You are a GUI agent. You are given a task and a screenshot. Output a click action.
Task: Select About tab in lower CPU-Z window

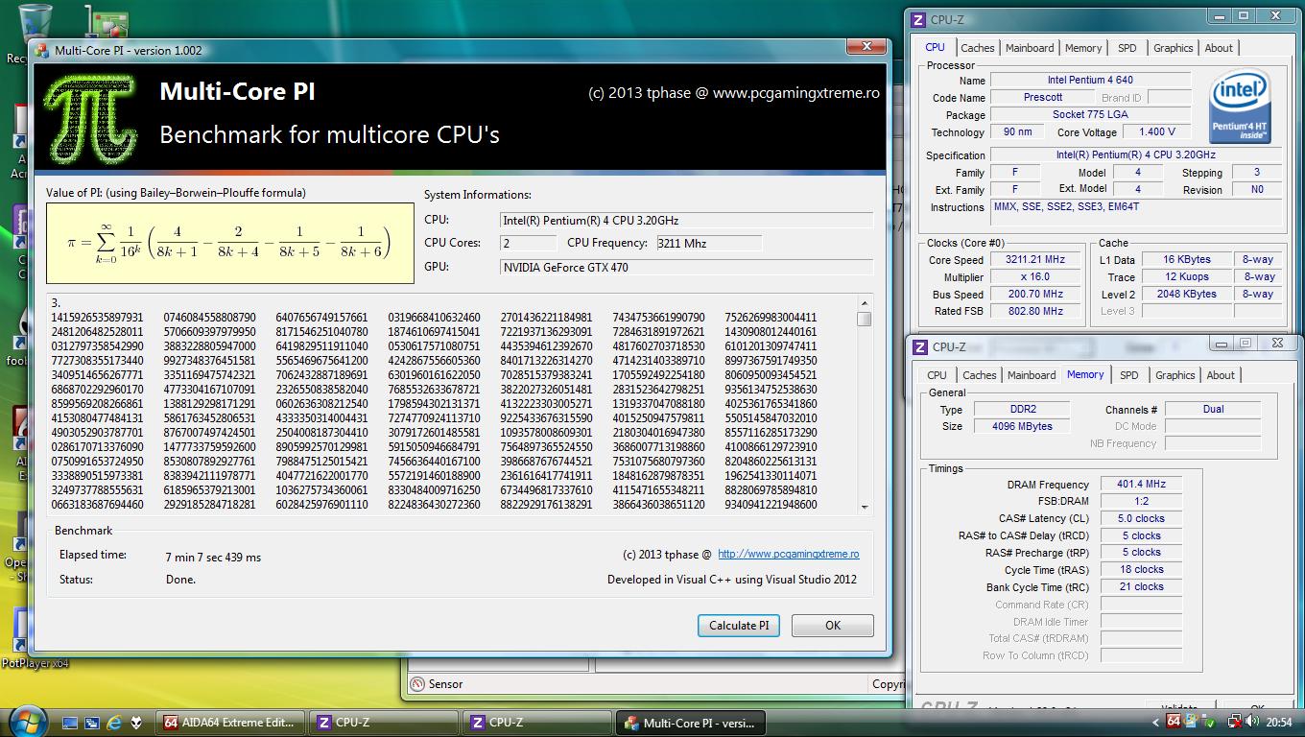point(1221,375)
